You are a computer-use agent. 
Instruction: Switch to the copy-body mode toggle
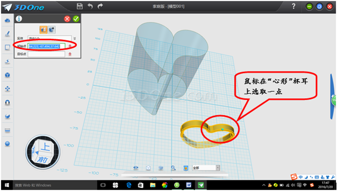[52, 29]
